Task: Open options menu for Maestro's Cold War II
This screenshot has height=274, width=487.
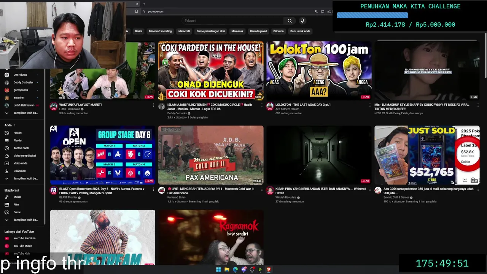Action: click(262, 189)
